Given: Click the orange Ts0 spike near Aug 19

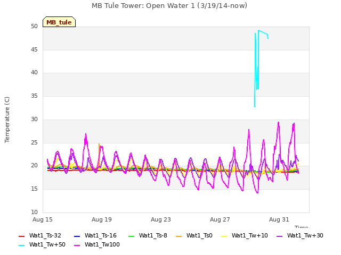Looking at the screenshot, I should click(x=99, y=144).
